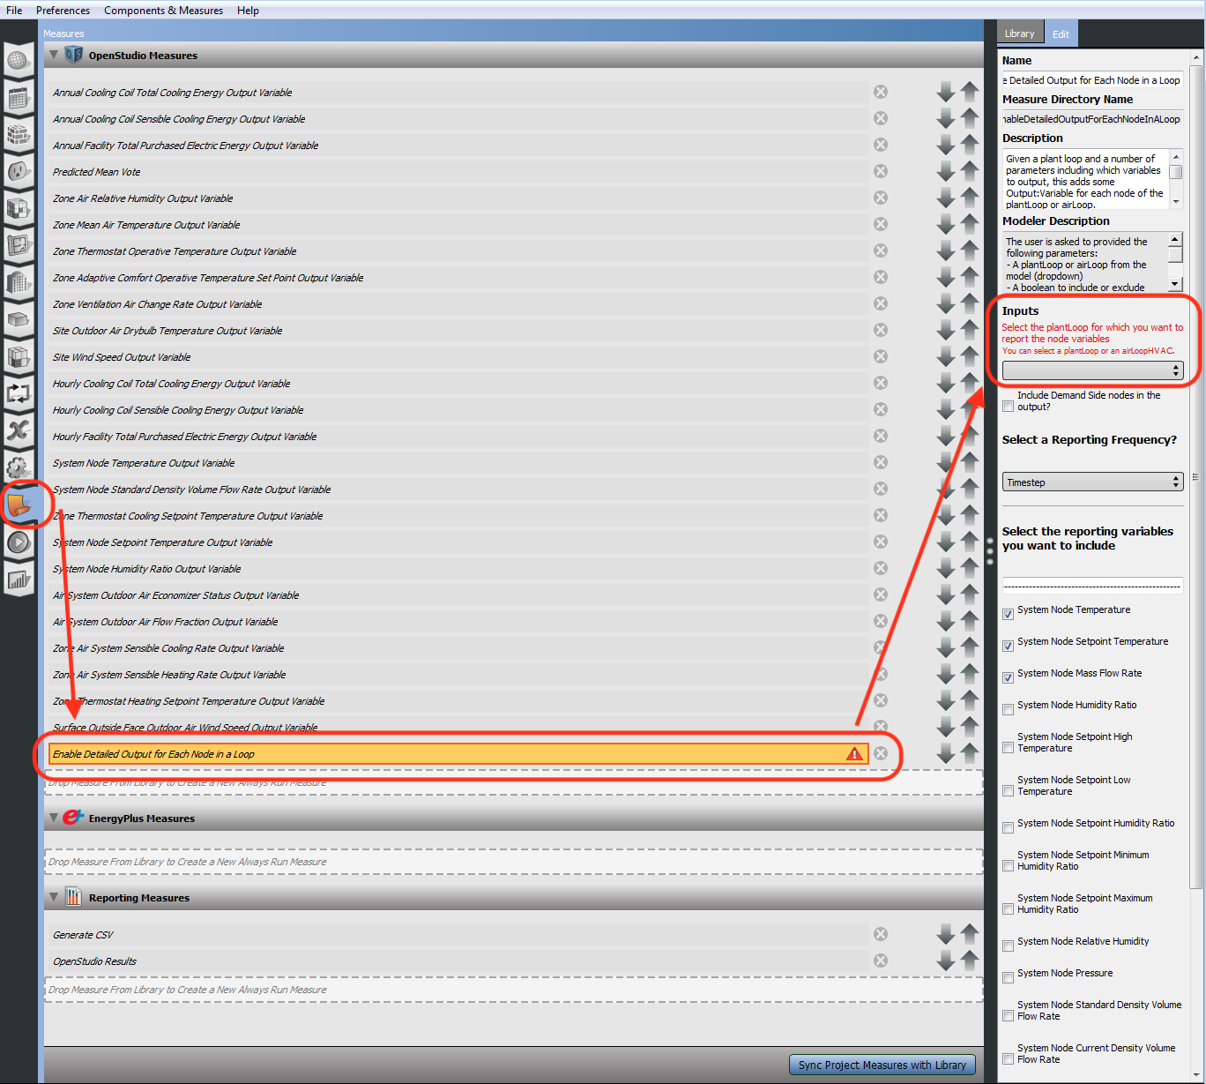Viewport: 1206px width, 1084px height.
Task: Select Site Outdoor Air Drybulb Temperature measure
Action: click(x=457, y=330)
